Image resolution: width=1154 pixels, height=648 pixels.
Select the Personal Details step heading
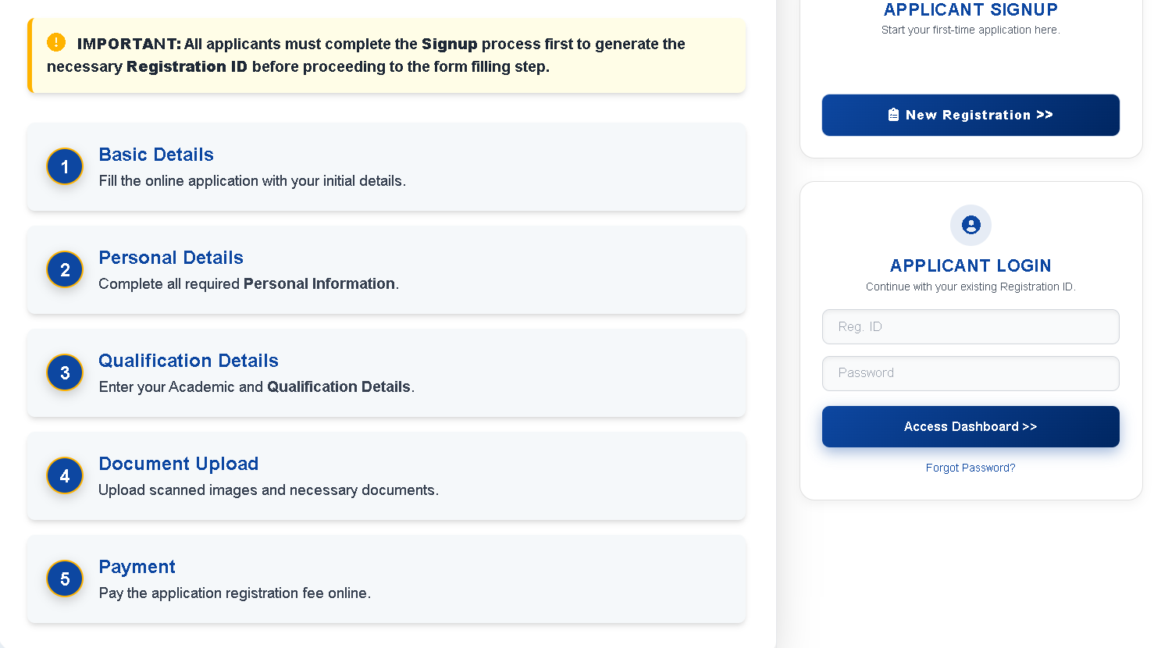pyautogui.click(x=171, y=258)
